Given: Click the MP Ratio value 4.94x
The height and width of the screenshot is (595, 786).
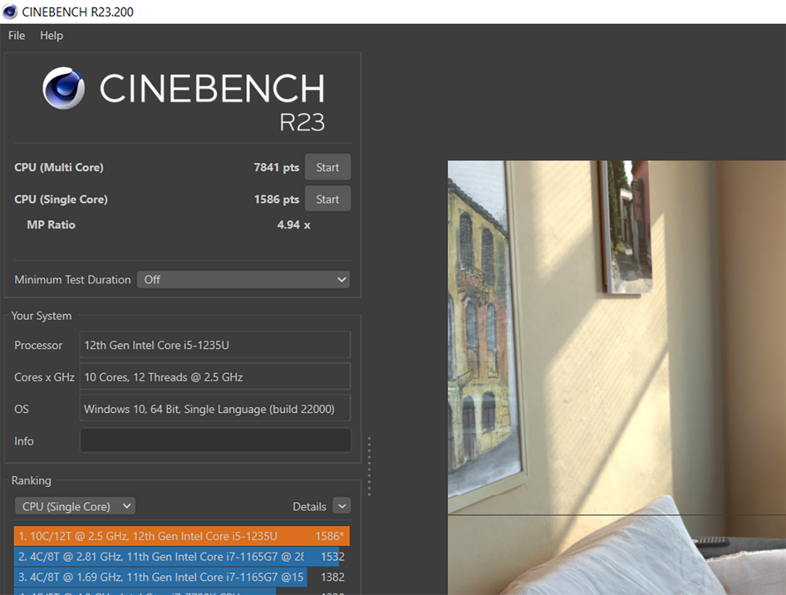Looking at the screenshot, I should pyautogui.click(x=294, y=224).
